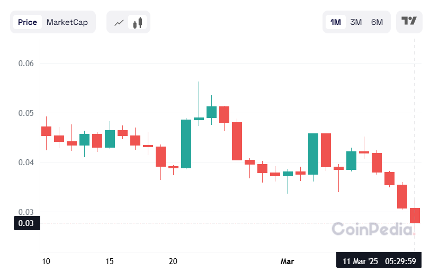The height and width of the screenshot is (272, 430).
Task: Click the Mar label on date axis
Action: (287, 261)
